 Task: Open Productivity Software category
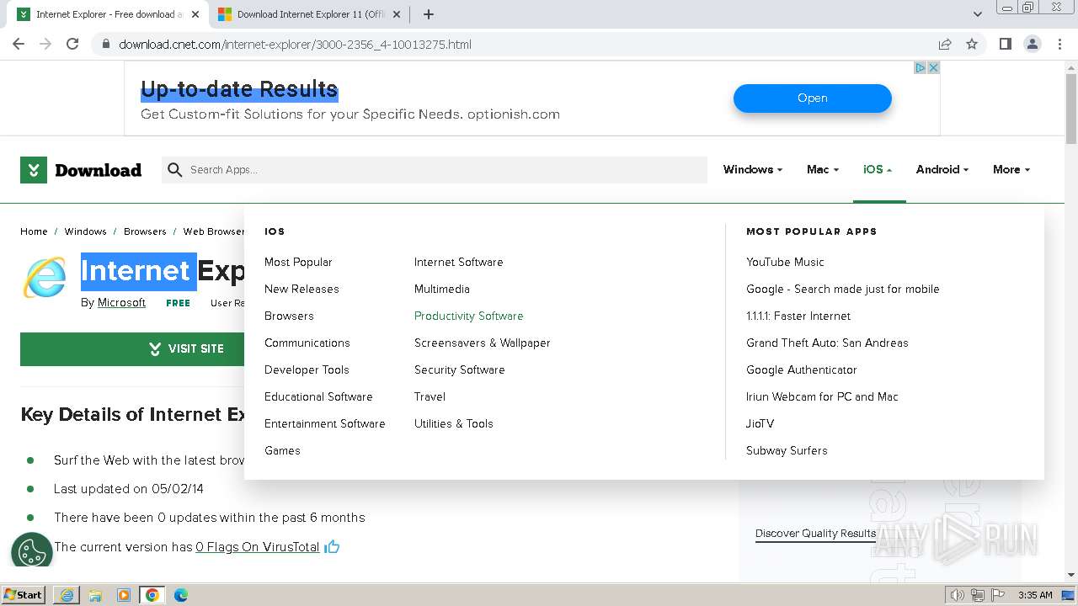(468, 316)
